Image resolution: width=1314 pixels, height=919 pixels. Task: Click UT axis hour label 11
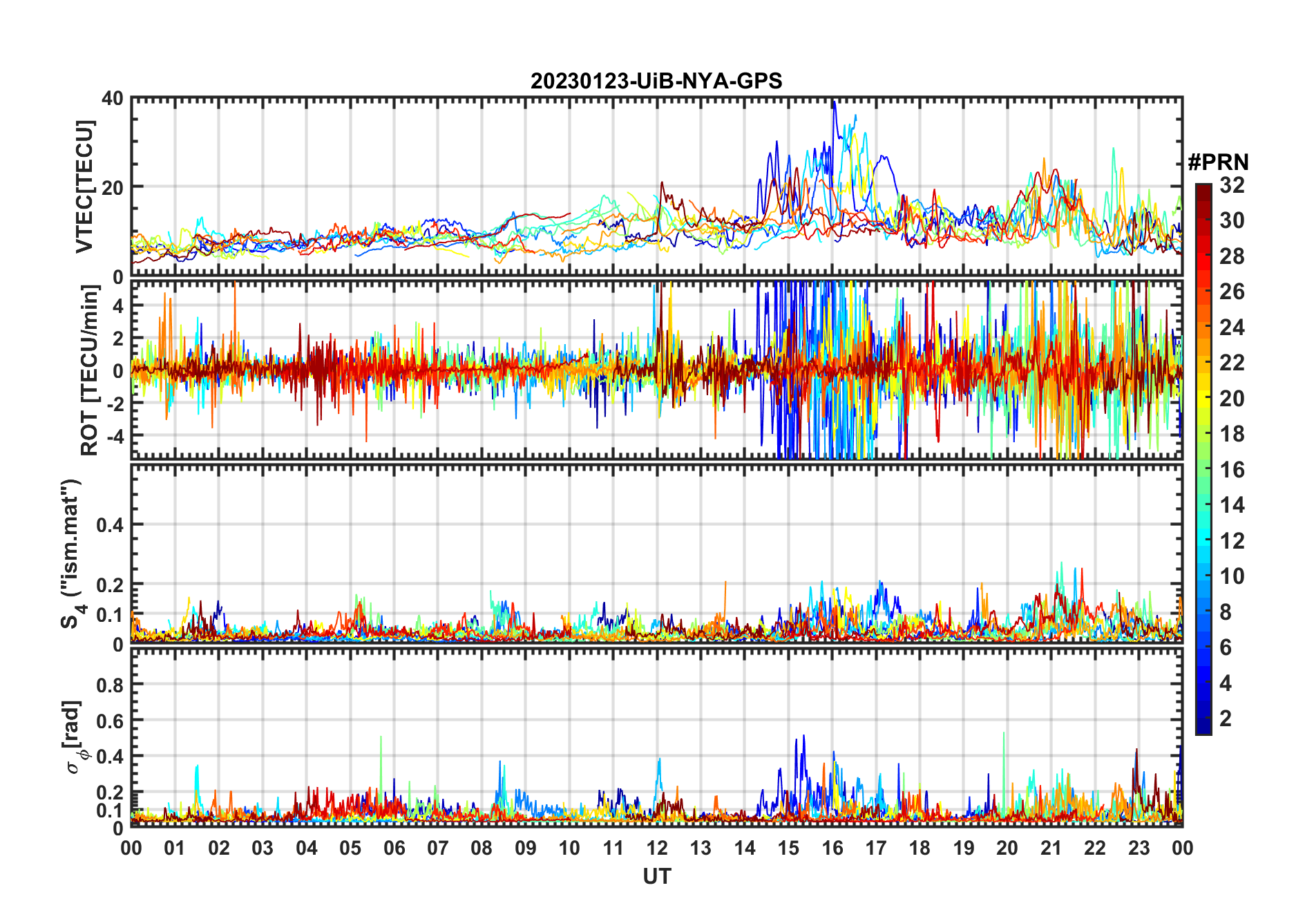coord(613,849)
